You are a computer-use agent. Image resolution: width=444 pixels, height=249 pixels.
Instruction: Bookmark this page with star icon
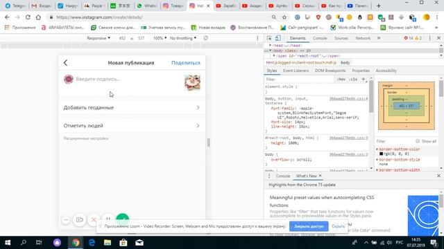(x=284, y=17)
